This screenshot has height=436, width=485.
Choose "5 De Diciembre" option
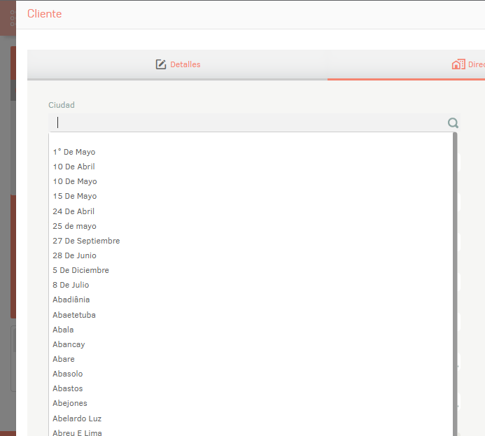coord(251,270)
